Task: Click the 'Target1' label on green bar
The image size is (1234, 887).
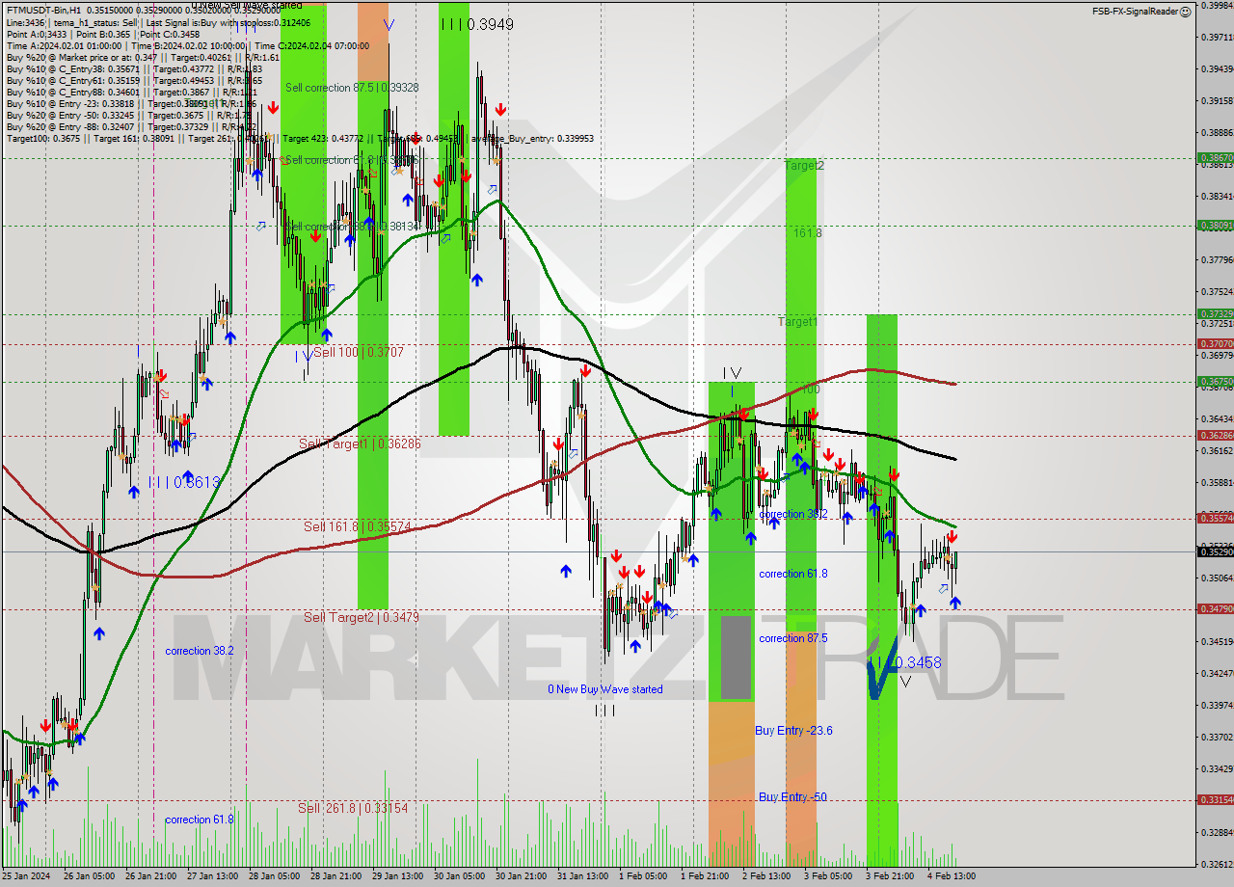Action: [798, 322]
